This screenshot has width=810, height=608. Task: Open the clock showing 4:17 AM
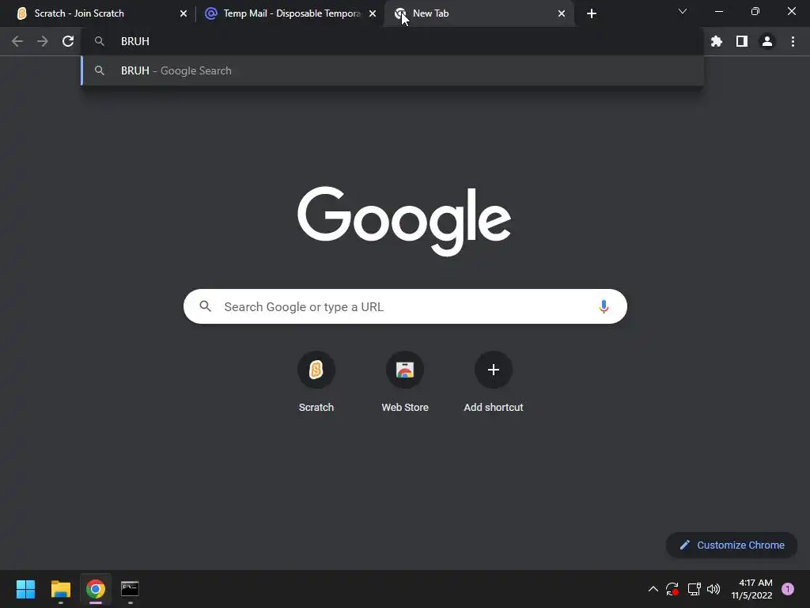[x=751, y=589]
